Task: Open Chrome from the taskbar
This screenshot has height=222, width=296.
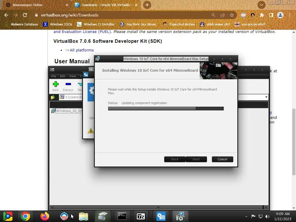Action: pos(25,216)
